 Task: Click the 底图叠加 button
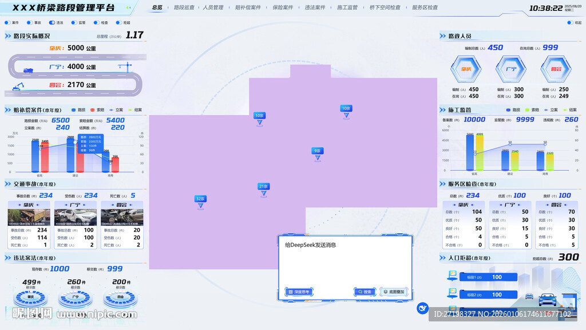[394, 292]
